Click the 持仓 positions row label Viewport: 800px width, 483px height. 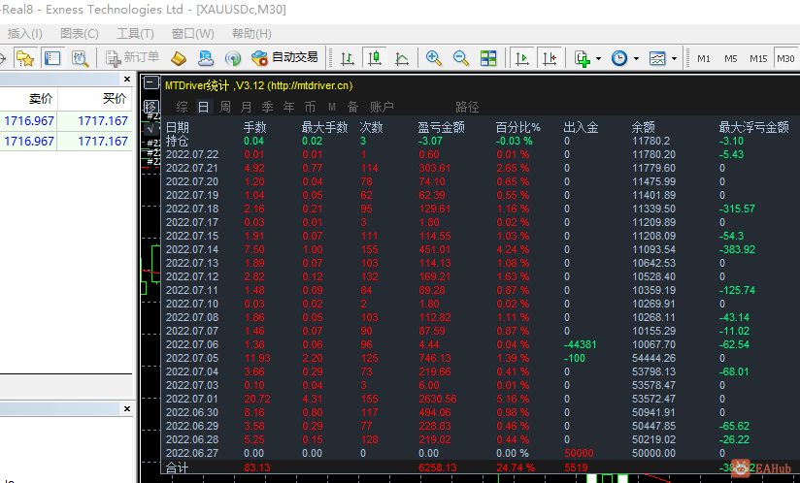click(x=177, y=142)
